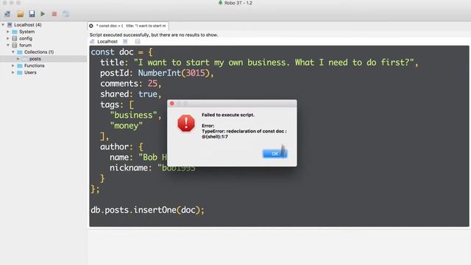471x265 pixels.
Task: Close the const doc tab
Action: [x=91, y=26]
